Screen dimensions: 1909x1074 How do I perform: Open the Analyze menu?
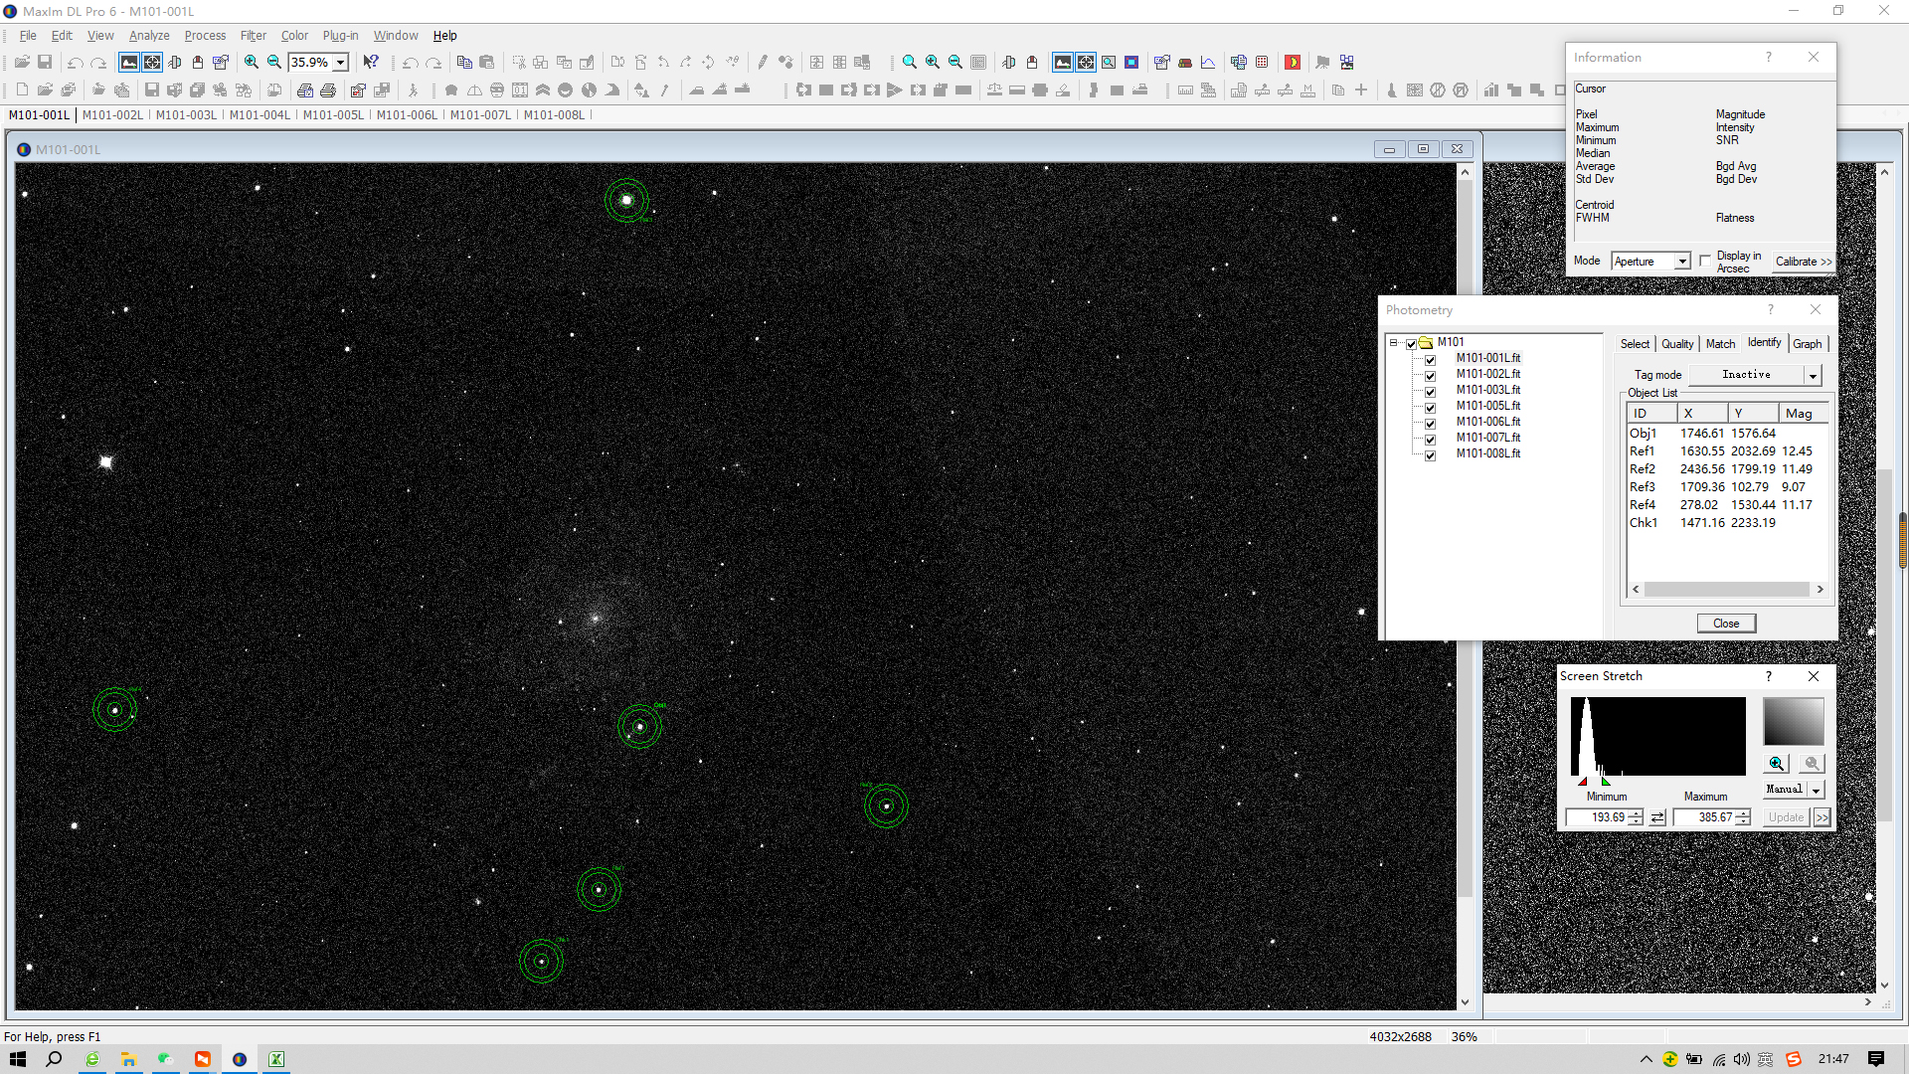pyautogui.click(x=149, y=36)
